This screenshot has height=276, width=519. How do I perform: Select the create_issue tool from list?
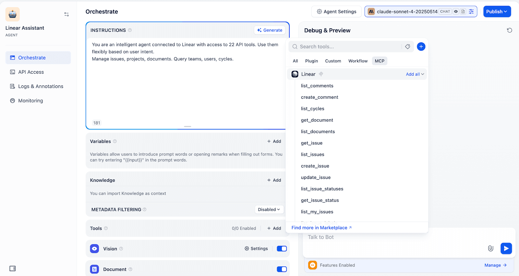click(x=315, y=166)
